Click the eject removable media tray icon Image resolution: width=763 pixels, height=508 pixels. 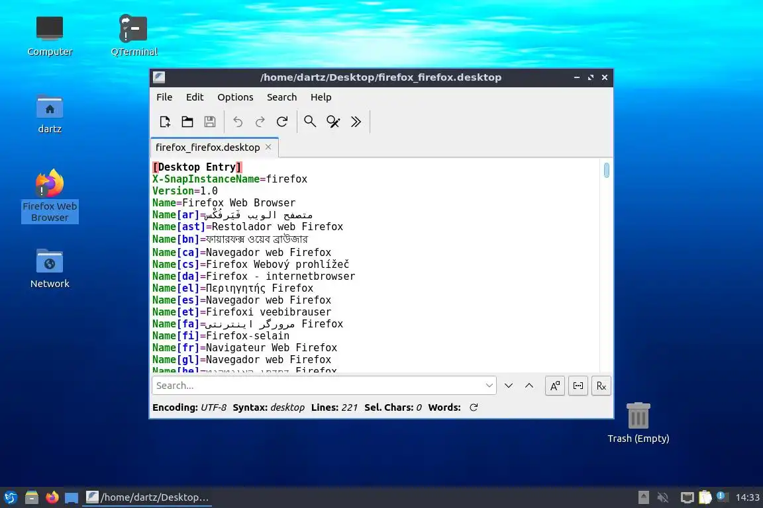(x=643, y=497)
